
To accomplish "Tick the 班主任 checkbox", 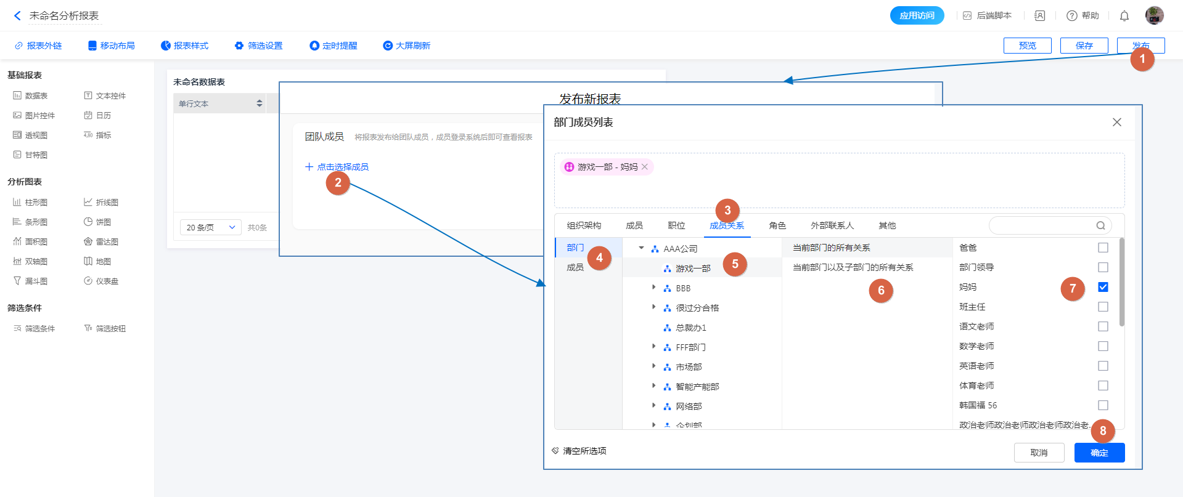I will coord(1103,307).
